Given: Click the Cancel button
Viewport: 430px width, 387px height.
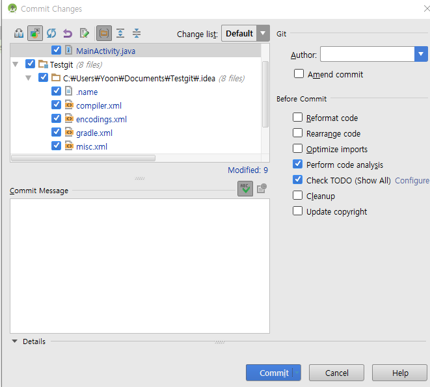Looking at the screenshot, I should click(x=336, y=373).
